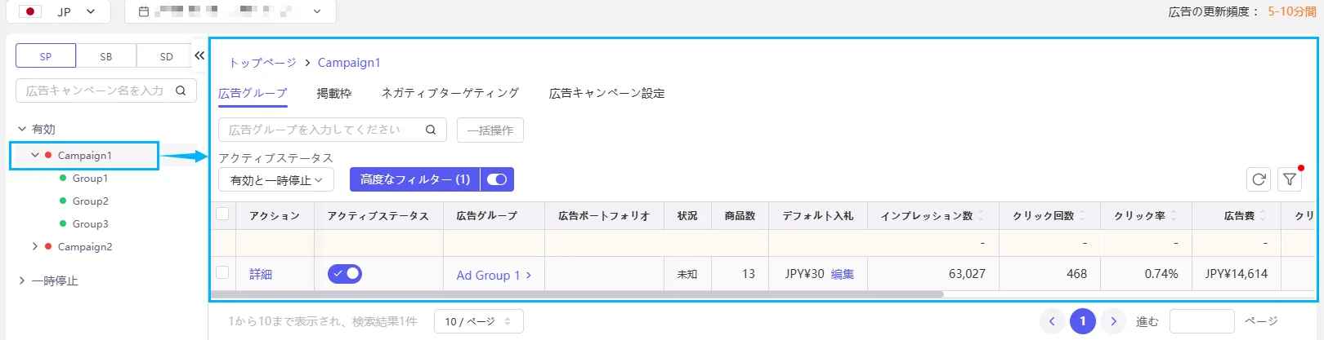Go to previous page arrow
Viewport: 1324px width, 340px height.
point(1052,321)
